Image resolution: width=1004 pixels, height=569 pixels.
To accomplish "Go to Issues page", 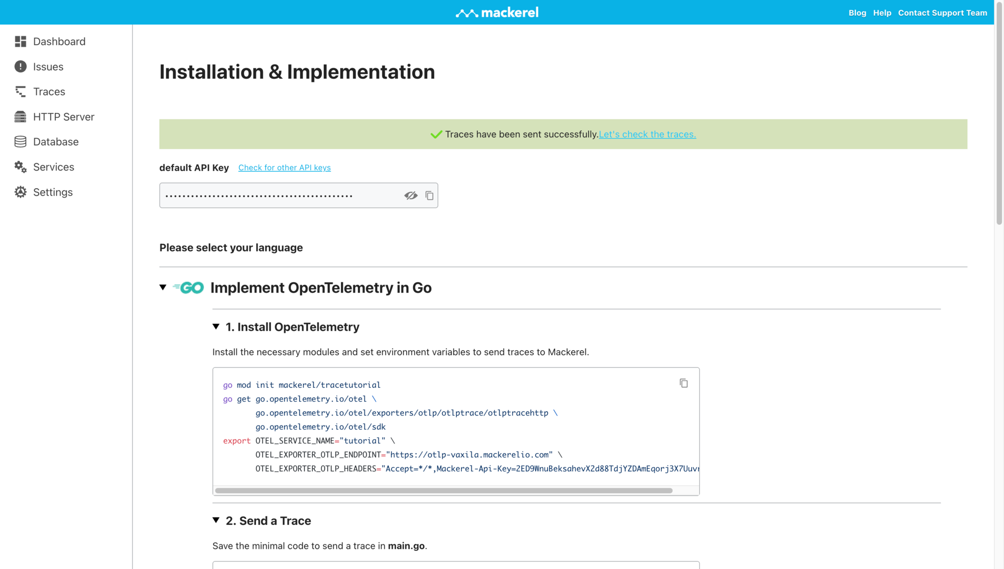I will coord(48,67).
